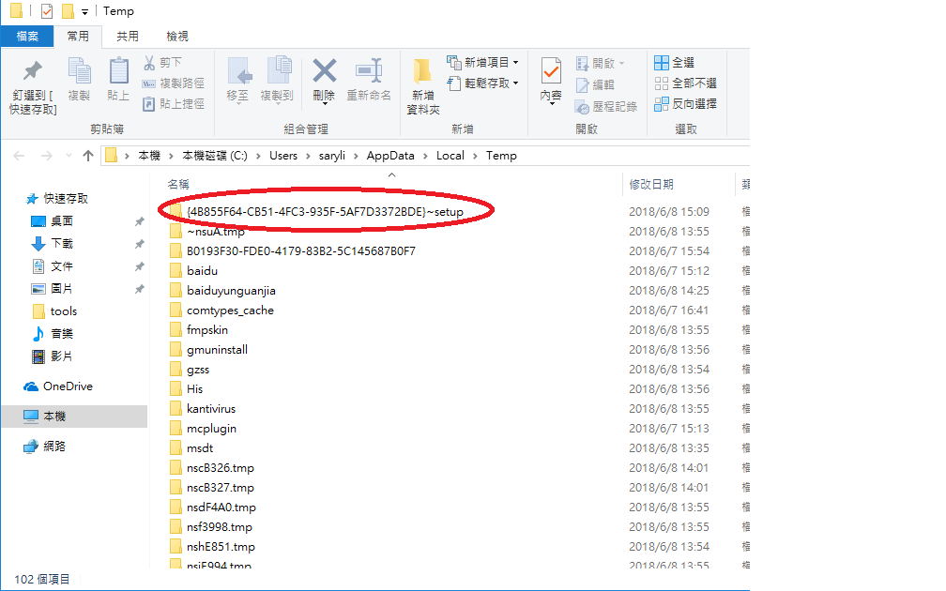Select Documents (文件) in Quick Access

tap(53, 266)
